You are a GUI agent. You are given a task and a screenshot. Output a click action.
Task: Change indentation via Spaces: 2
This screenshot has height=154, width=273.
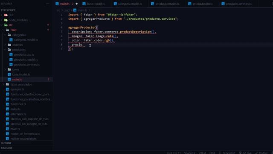(x=189, y=153)
